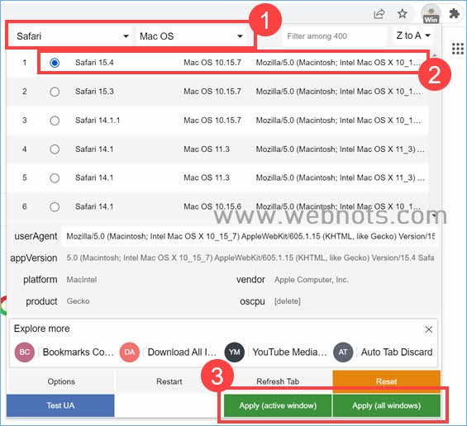The width and height of the screenshot is (467, 426).
Task: Click the Explore more heading
Action: [x=41, y=329]
